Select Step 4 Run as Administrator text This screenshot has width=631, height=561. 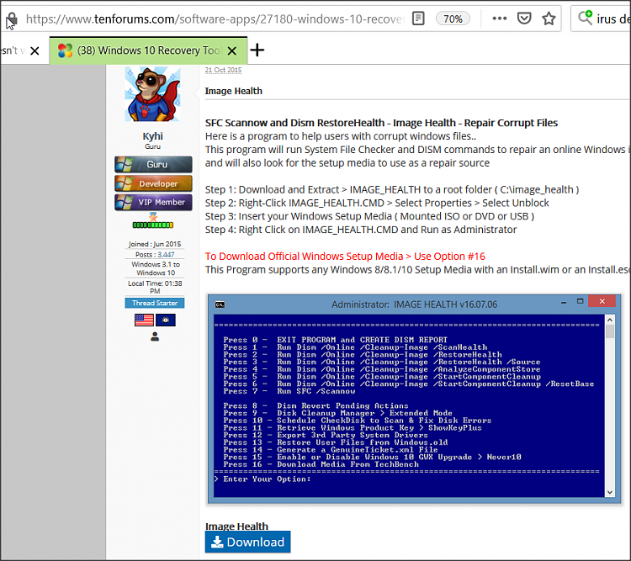[361, 230]
